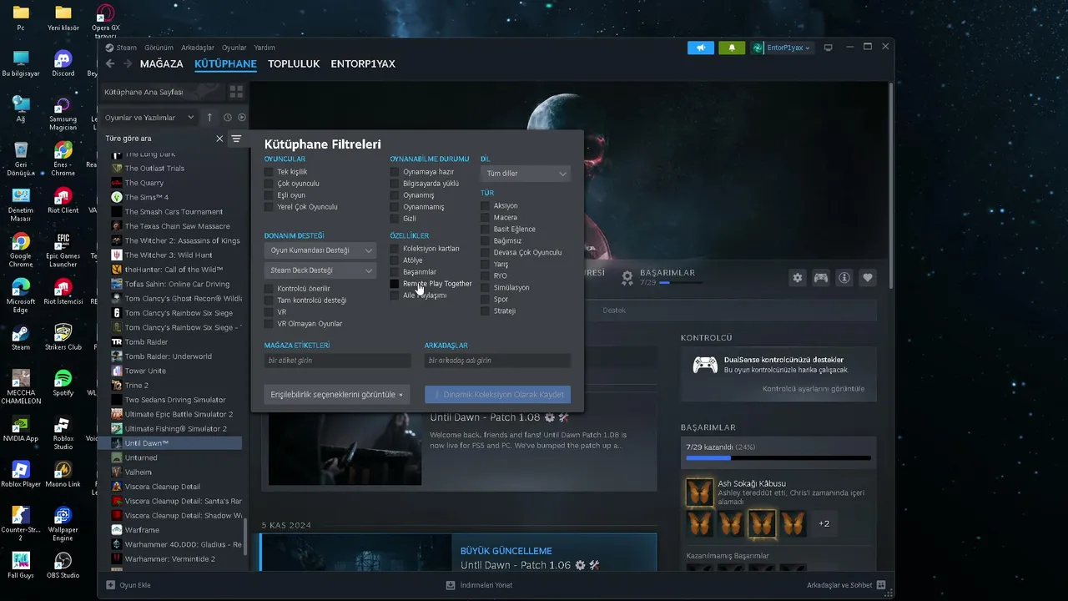Check the Koleksiyon kartları feature
This screenshot has width=1068, height=601.
coord(395,249)
